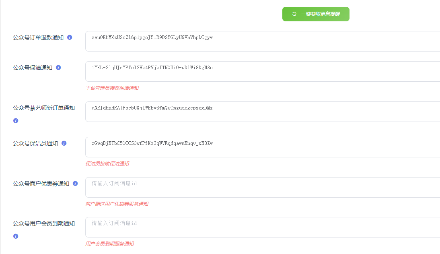Click the 公众号商户优惠券通知 label
This screenshot has height=254, width=440.
point(41,184)
